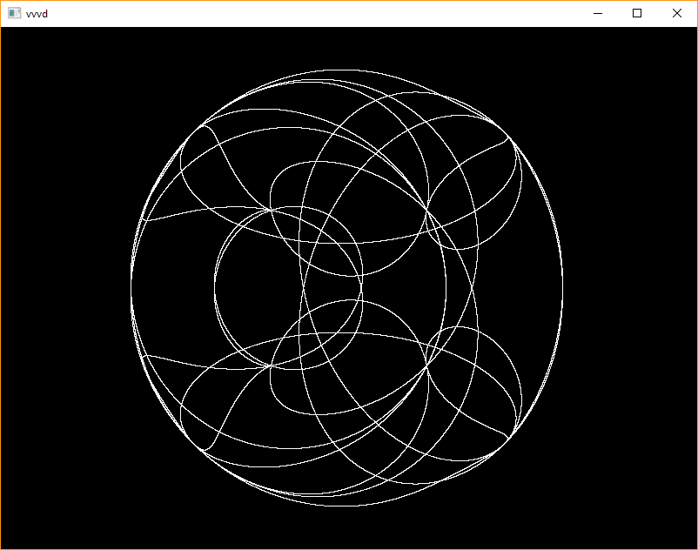Minimize the vvvd window
Image resolution: width=698 pixels, height=550 pixels.
pos(597,13)
